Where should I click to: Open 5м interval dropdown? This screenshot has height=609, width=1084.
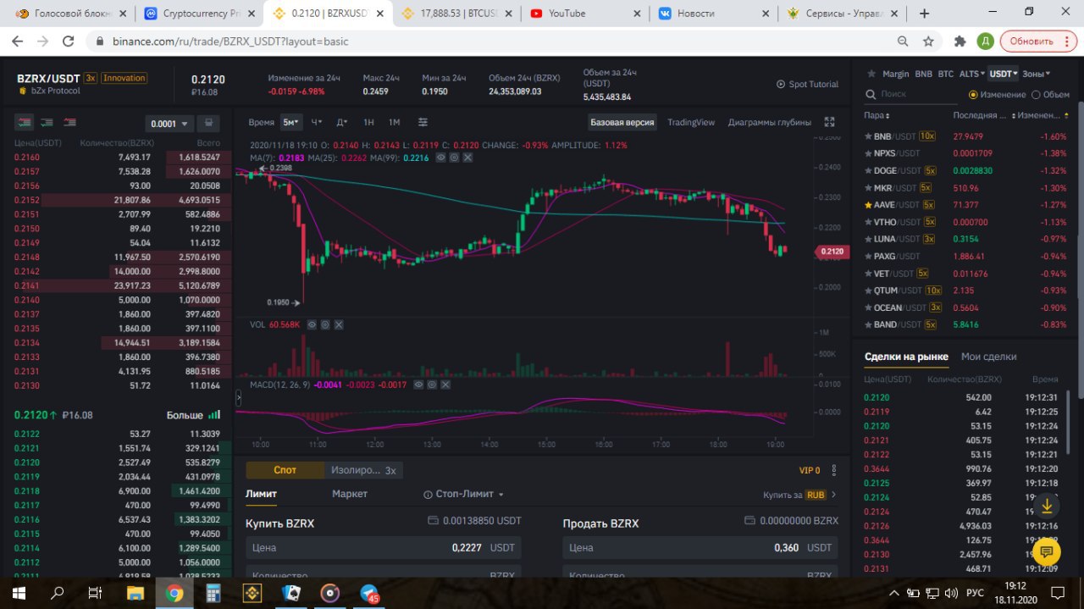point(290,122)
